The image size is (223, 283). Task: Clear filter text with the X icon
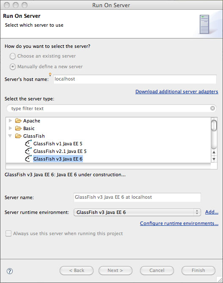coord(212,108)
